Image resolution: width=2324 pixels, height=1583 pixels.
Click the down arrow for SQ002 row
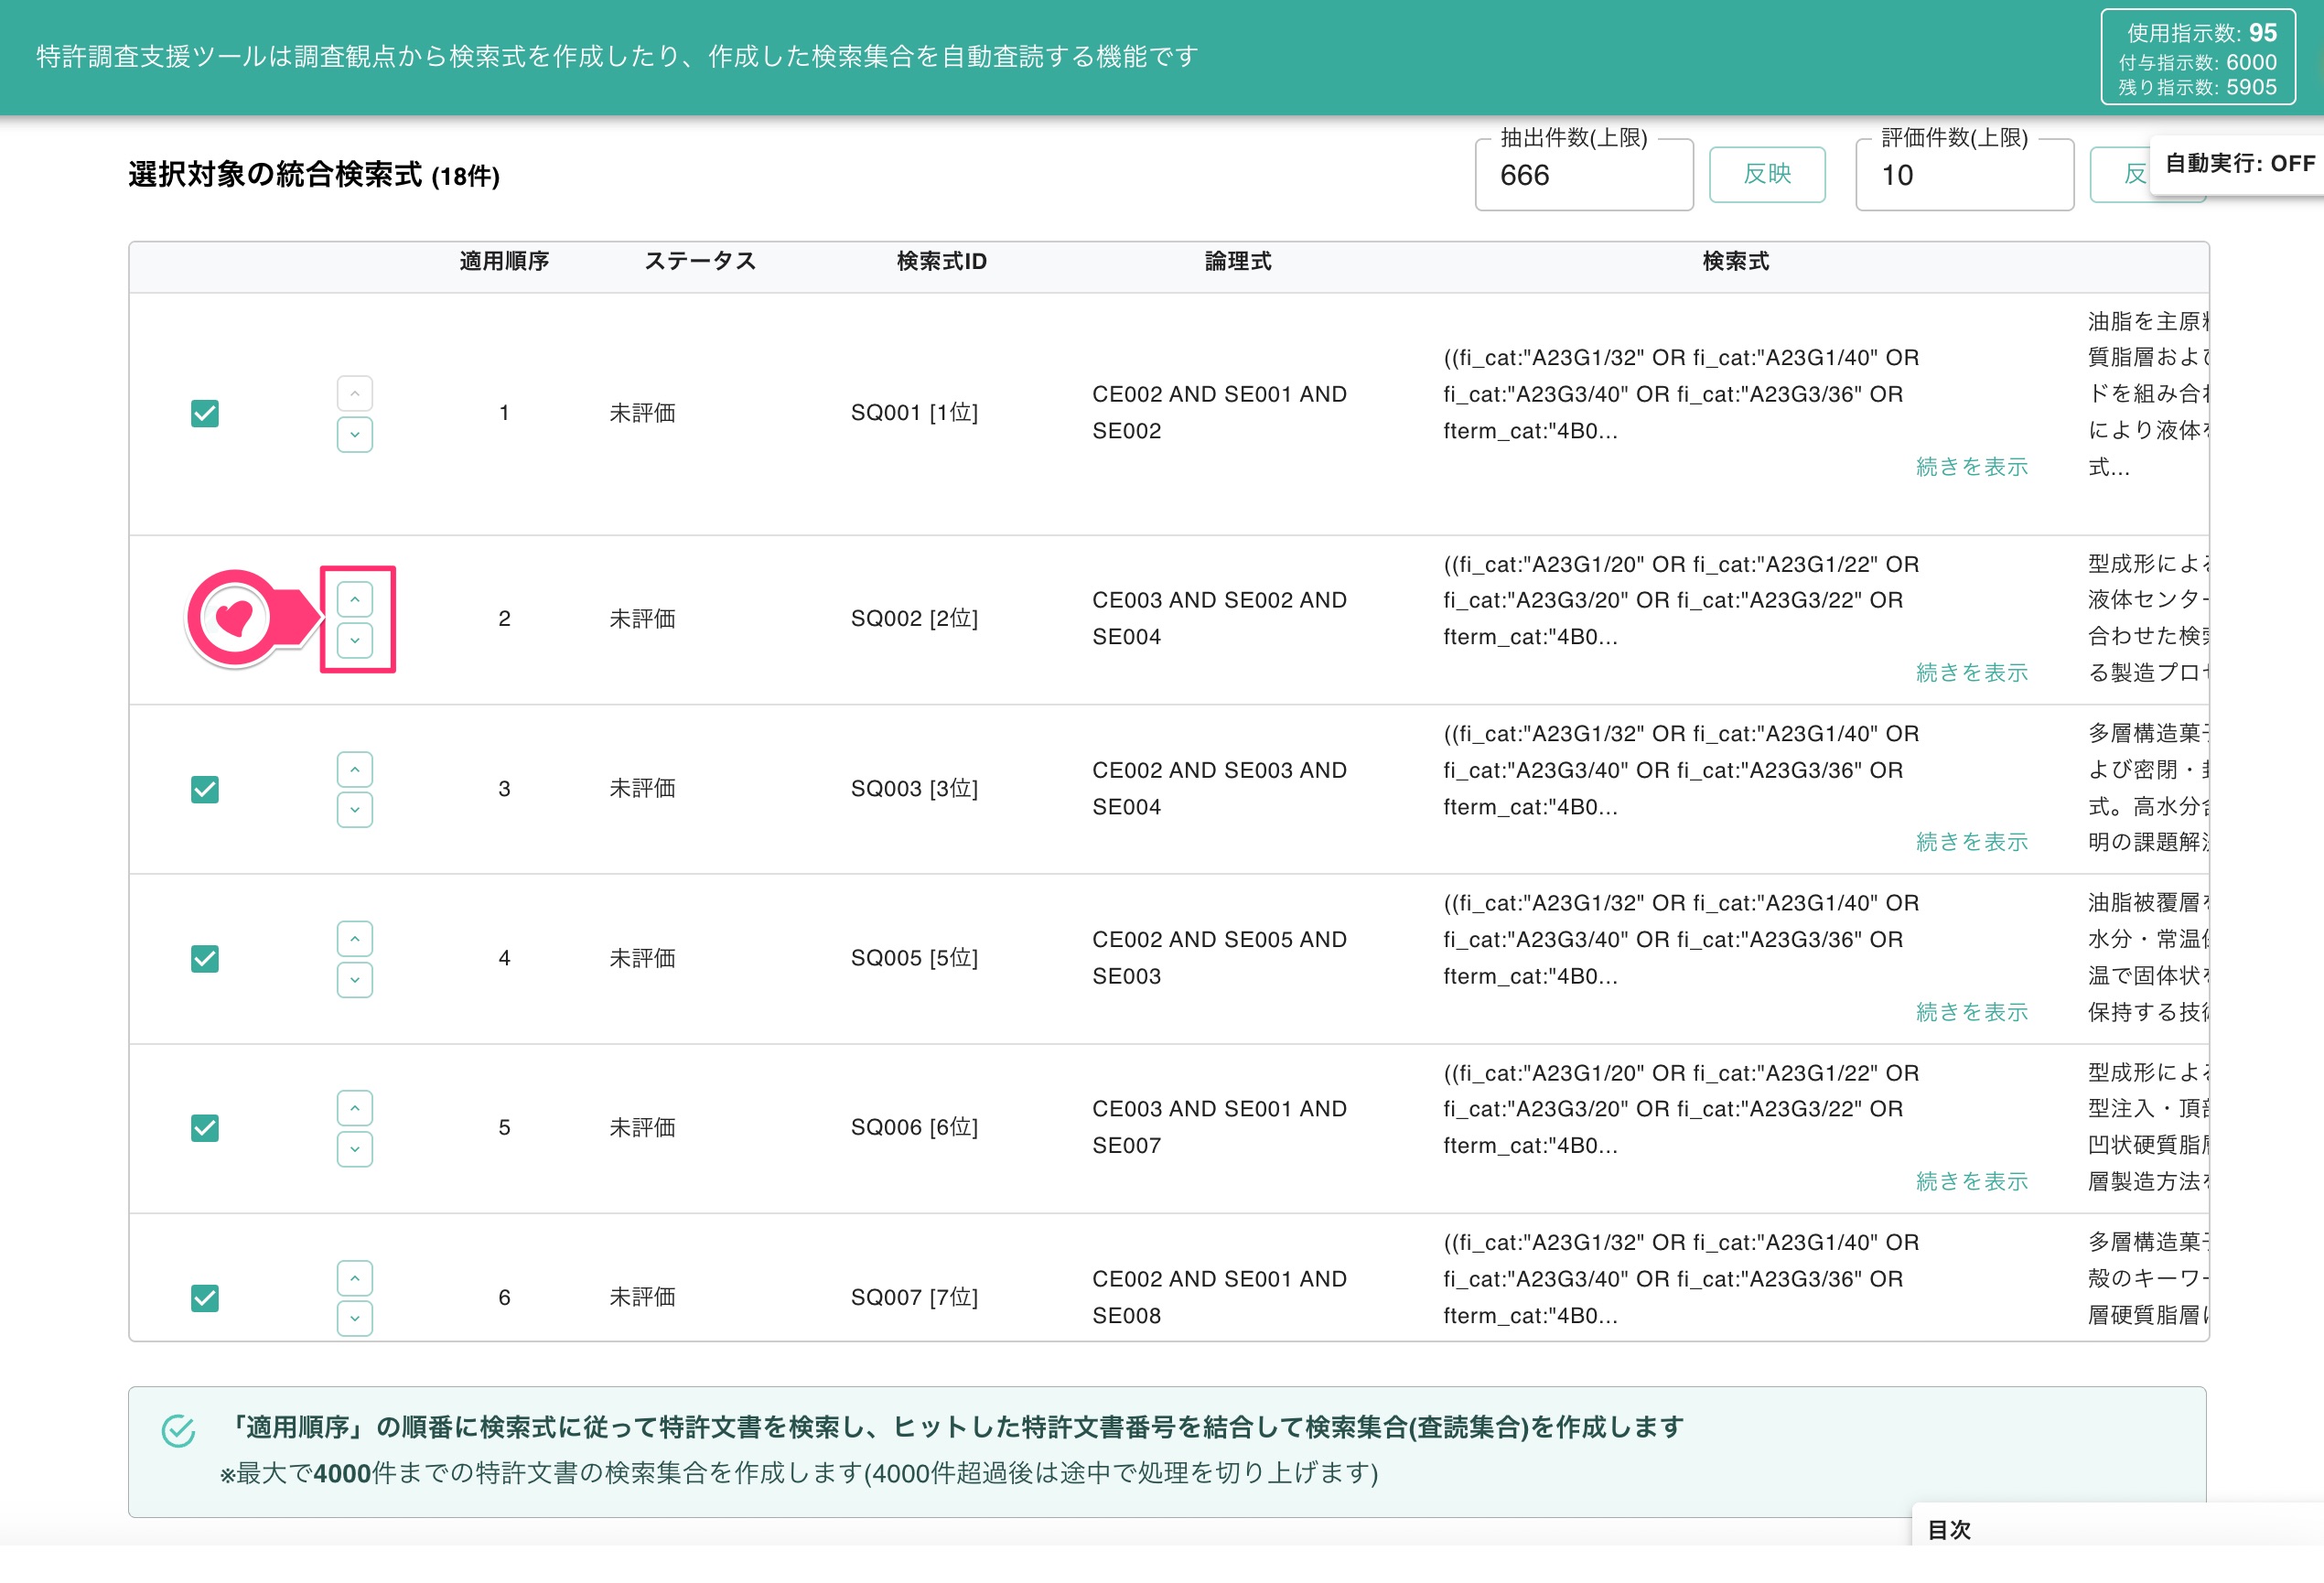[355, 640]
